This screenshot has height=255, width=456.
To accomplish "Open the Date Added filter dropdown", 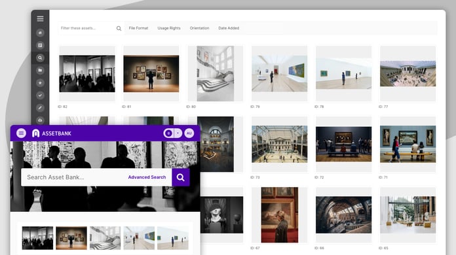I will [x=229, y=28].
